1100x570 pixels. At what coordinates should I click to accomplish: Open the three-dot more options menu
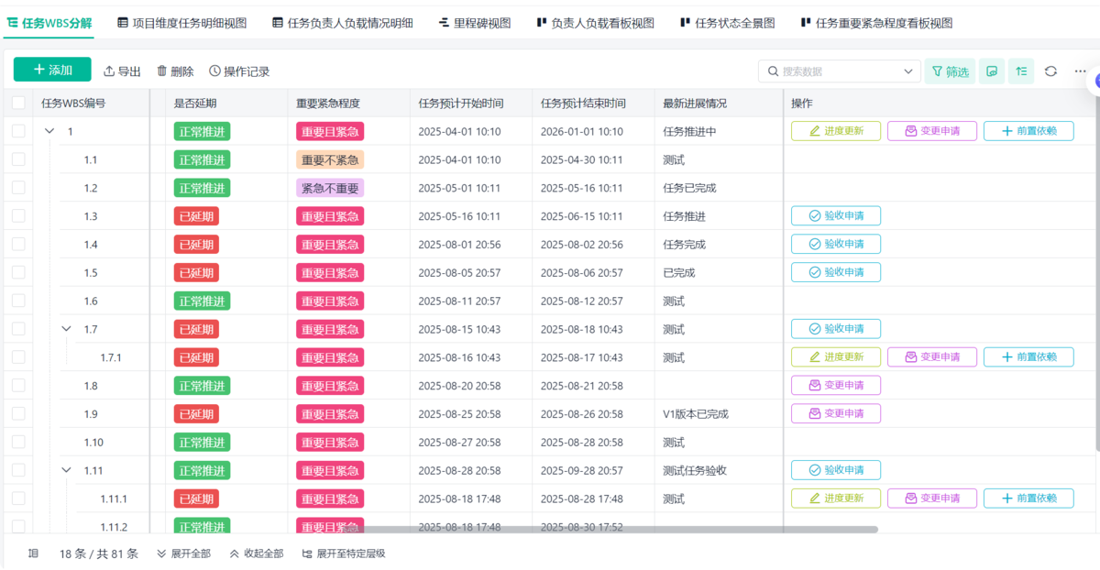coord(1080,71)
